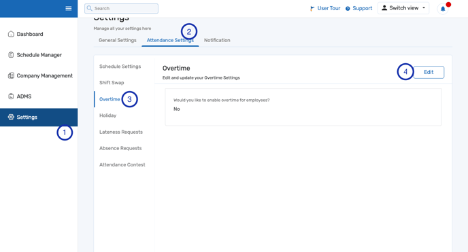Image resolution: width=468 pixels, height=252 pixels.
Task: Click "Edit and update your Overtime Settings" subtitle
Action: click(201, 77)
